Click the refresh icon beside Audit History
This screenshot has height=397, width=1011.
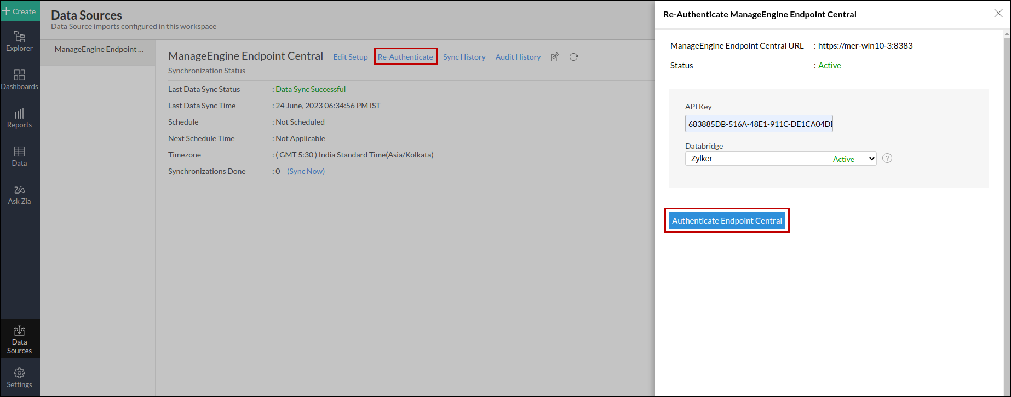click(x=573, y=57)
